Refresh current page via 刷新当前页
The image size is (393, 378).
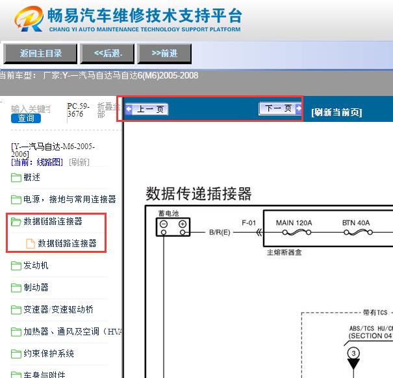coord(336,112)
